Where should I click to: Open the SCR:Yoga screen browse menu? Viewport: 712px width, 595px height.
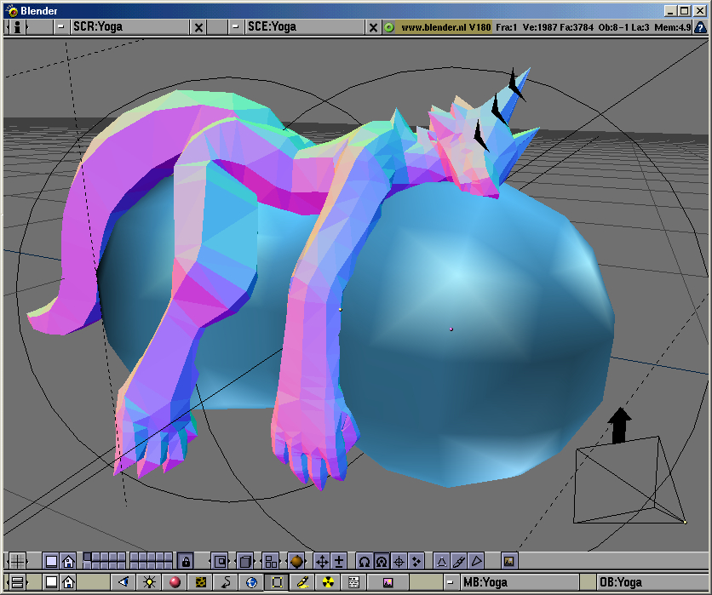[61, 26]
